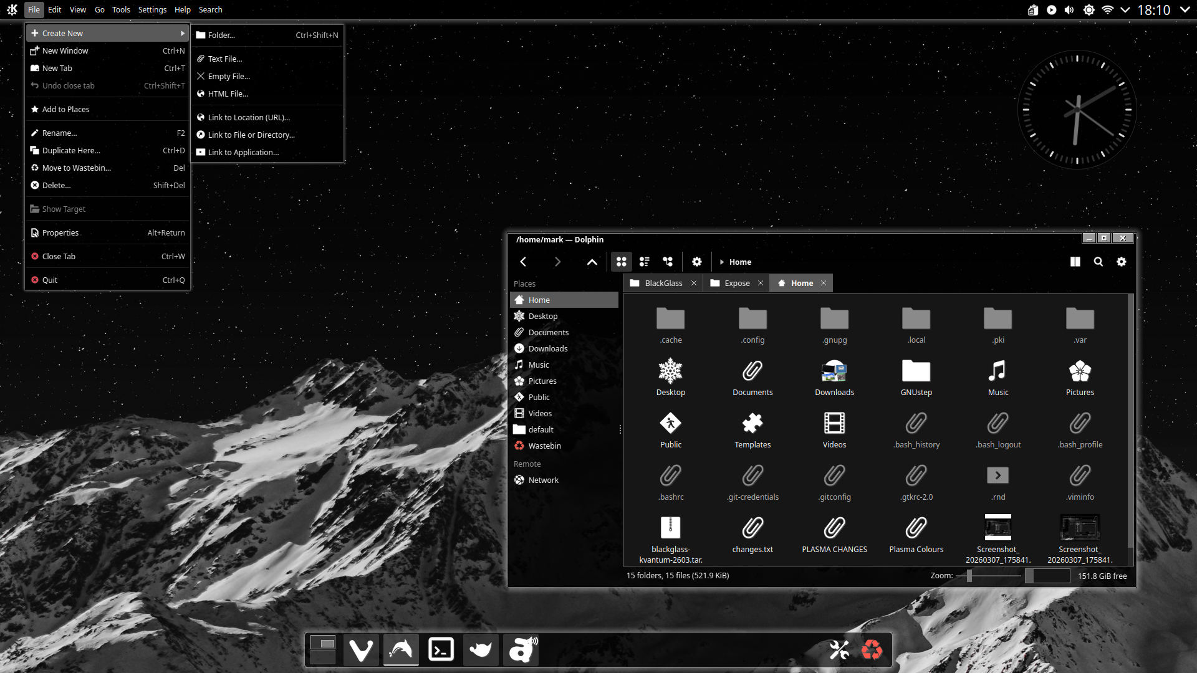1197x673 pixels.
Task: Switch to Icons view mode
Action: click(x=621, y=262)
